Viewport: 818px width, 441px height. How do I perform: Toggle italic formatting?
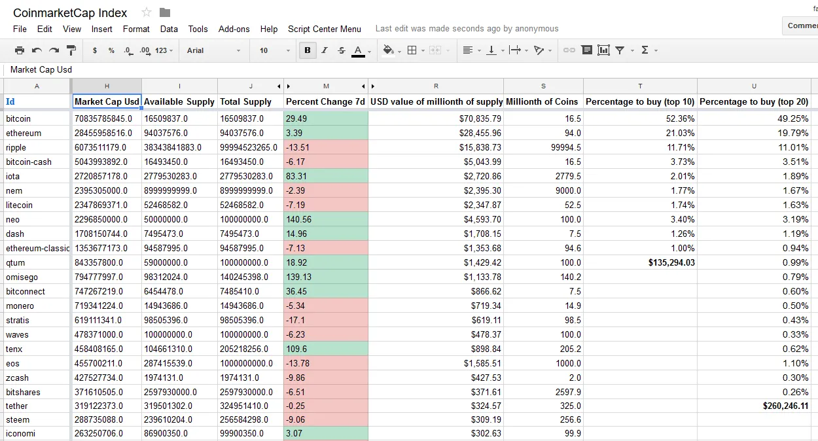tap(324, 50)
